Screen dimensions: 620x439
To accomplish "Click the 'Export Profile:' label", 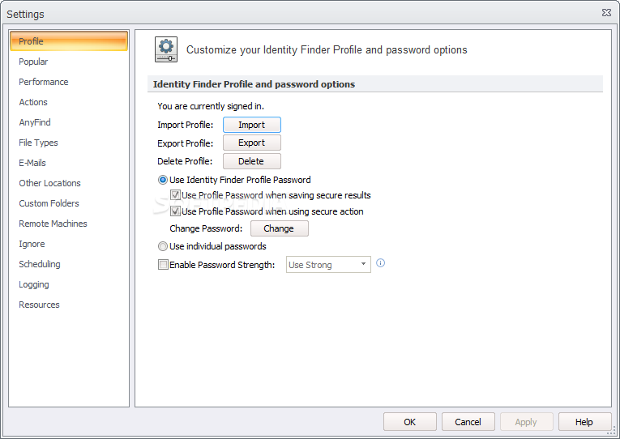I will (x=185, y=143).
